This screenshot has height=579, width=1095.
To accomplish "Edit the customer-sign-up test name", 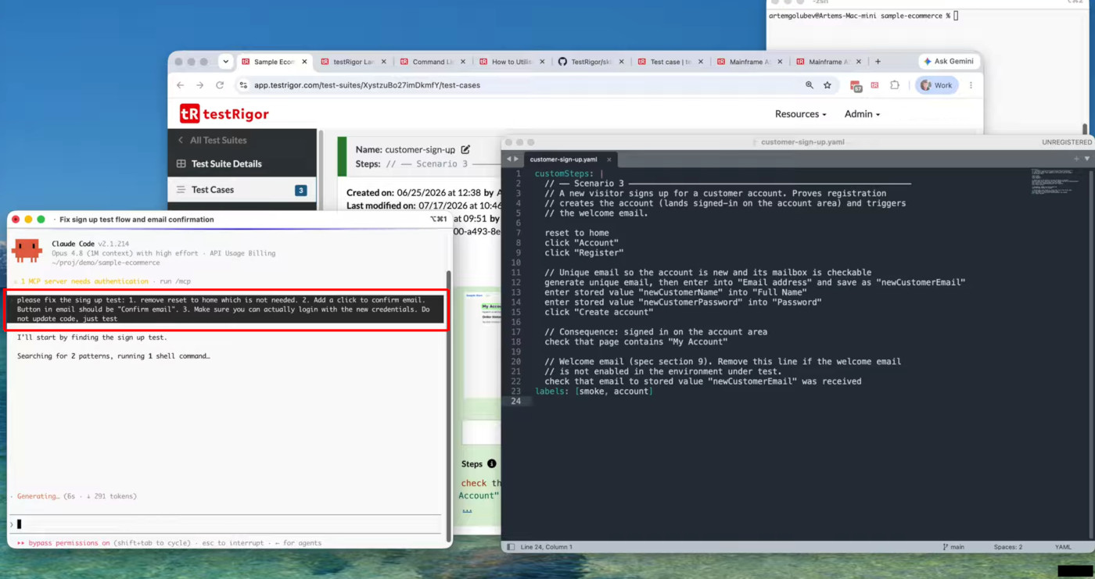I will 465,149.
